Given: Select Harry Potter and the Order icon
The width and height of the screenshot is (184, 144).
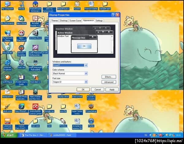Looking at the screenshot, I should (35, 95).
